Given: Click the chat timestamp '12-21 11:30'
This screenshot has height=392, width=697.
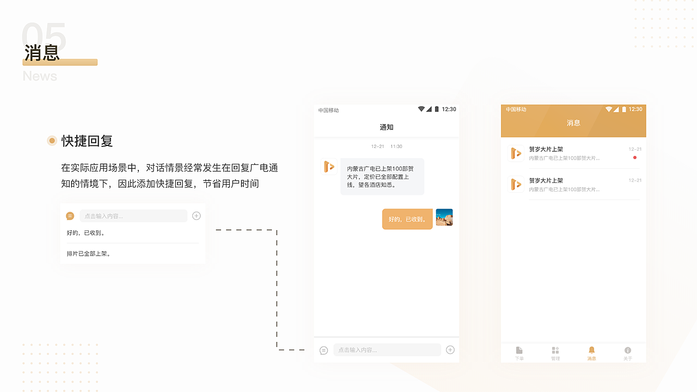Looking at the screenshot, I should pyautogui.click(x=387, y=146).
